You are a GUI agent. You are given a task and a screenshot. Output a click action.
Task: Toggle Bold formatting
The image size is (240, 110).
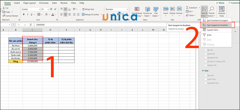coord(24,14)
